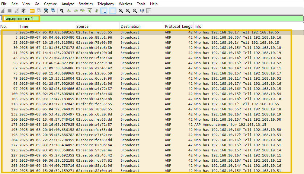Screen dimensions: 304x174
Task: Go to the last packet
Action: [x=97, y=11]
